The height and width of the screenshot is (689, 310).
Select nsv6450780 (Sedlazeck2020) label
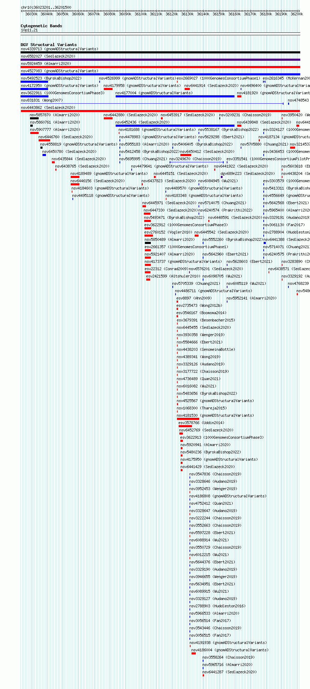pos(69,151)
